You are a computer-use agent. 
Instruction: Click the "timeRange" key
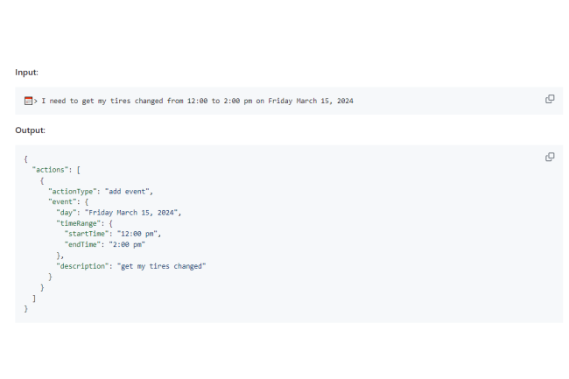point(80,222)
